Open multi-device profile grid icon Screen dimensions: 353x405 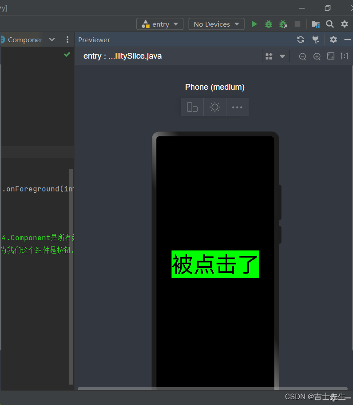coord(269,56)
